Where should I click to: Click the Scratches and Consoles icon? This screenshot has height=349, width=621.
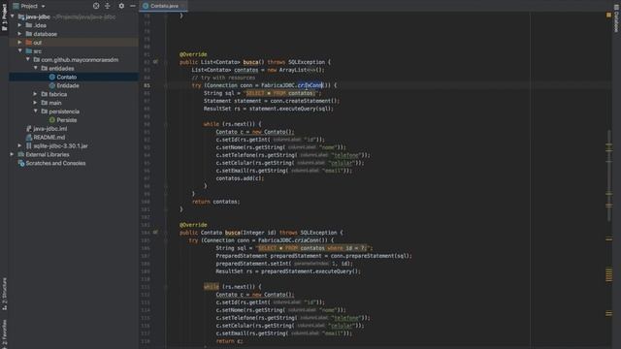coord(21,163)
